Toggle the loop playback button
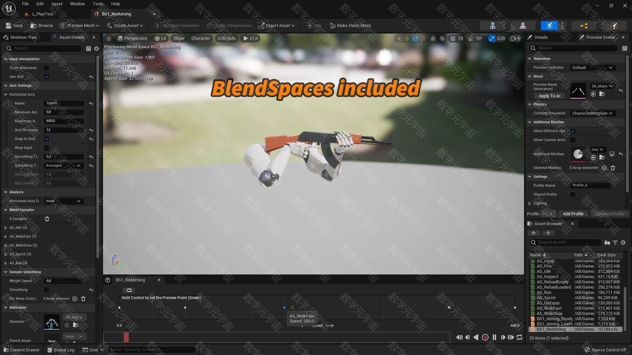 click(x=519, y=337)
